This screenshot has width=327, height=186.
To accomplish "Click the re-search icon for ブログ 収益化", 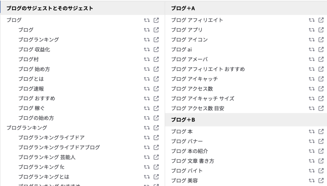I will [x=147, y=50].
